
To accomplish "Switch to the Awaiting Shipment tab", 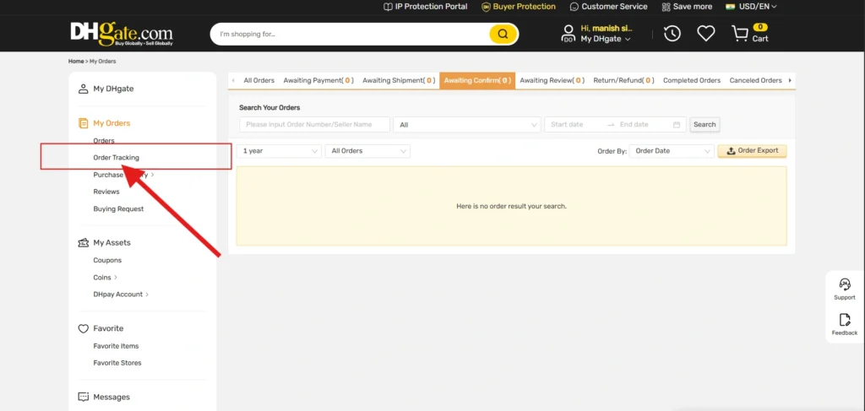I will click(x=399, y=80).
